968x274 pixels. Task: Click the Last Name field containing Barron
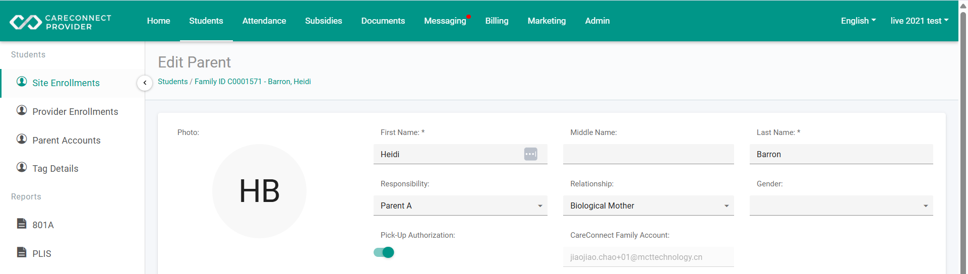point(841,154)
